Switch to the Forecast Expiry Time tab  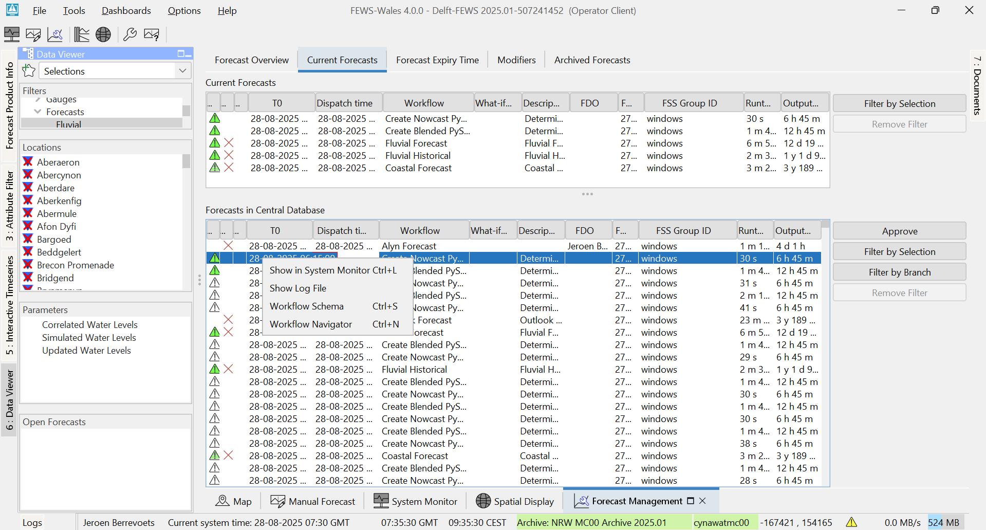437,60
